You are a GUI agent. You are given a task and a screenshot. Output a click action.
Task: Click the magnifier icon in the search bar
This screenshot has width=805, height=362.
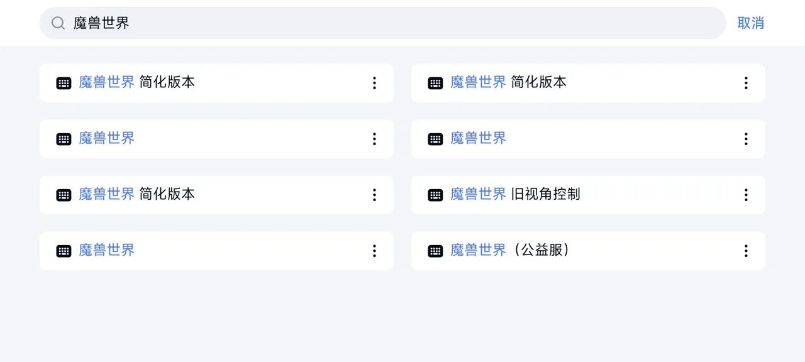click(x=58, y=23)
